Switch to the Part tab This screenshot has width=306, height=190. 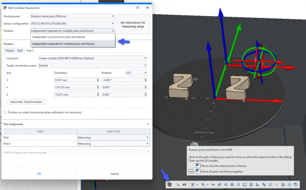(20, 50)
